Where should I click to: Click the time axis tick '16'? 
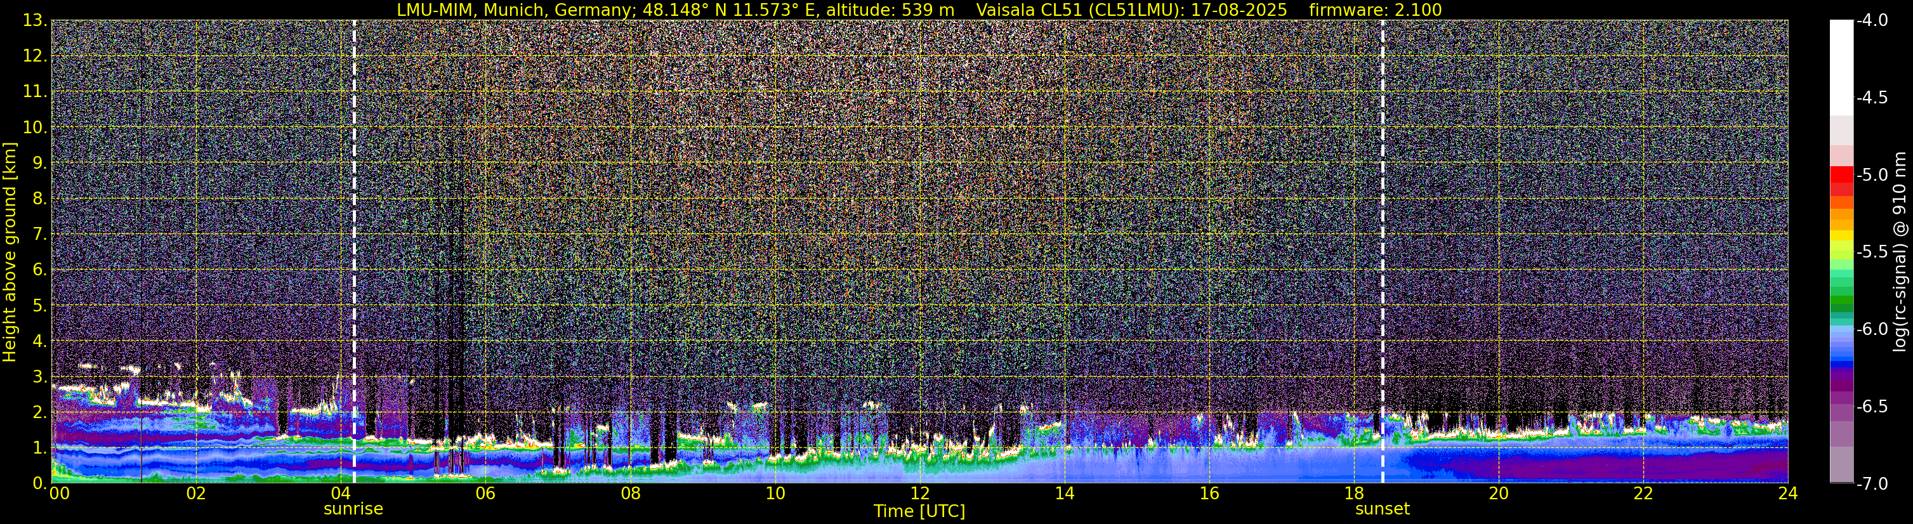(1209, 494)
